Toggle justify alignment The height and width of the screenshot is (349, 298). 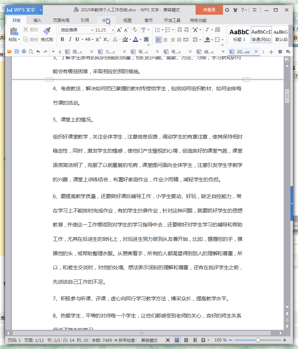179,40
